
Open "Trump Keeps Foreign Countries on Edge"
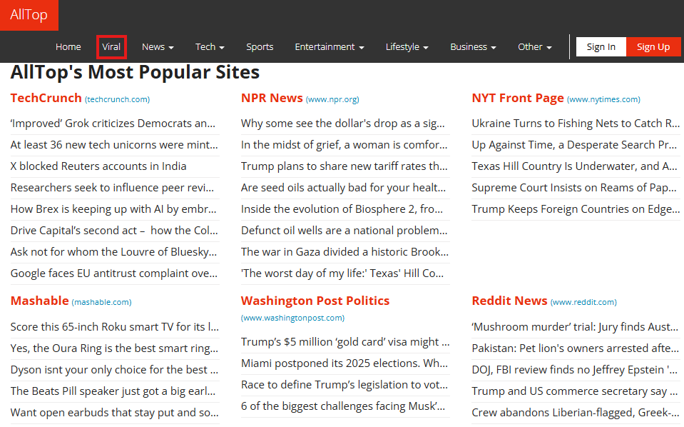[x=576, y=209]
